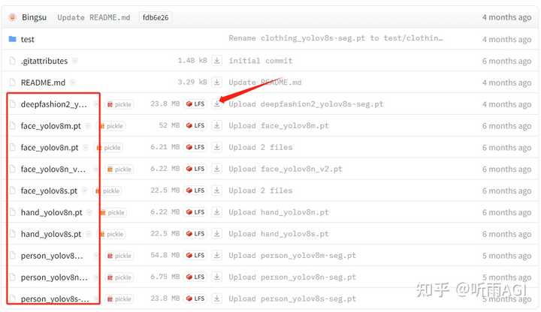541x312 pixels.
Task: Open the README.md file
Action: point(43,82)
